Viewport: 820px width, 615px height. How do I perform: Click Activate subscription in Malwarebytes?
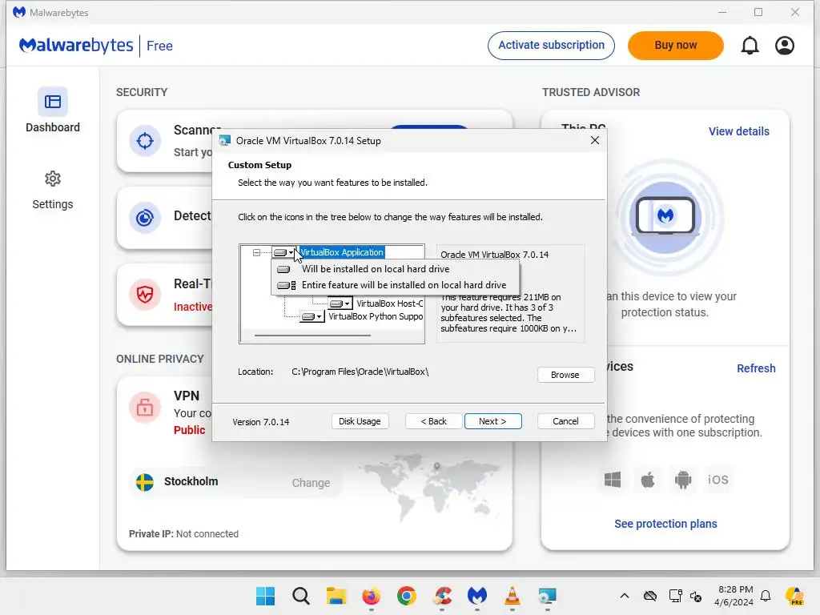(x=551, y=46)
